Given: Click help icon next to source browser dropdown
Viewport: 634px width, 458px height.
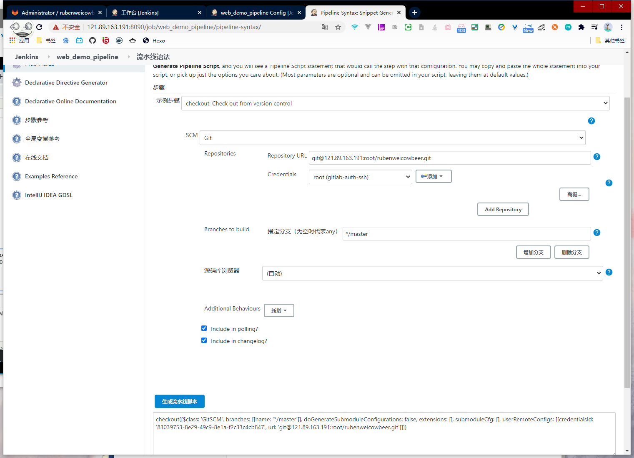Looking at the screenshot, I should (609, 272).
